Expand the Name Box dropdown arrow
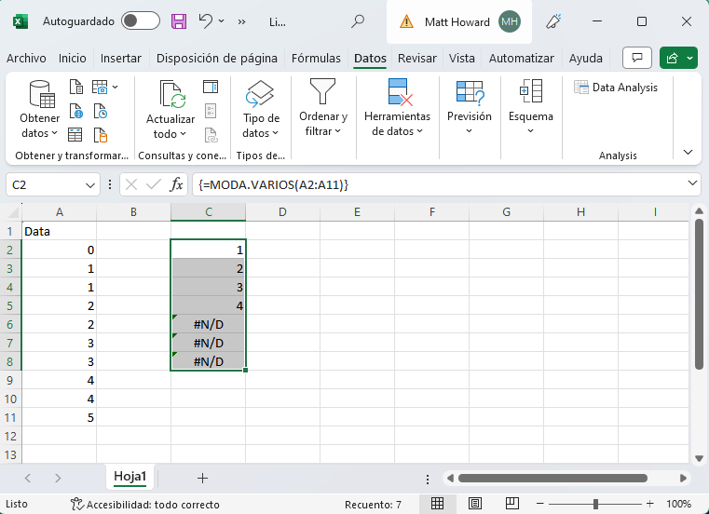Viewport: 709px width, 514px height. 90,185
